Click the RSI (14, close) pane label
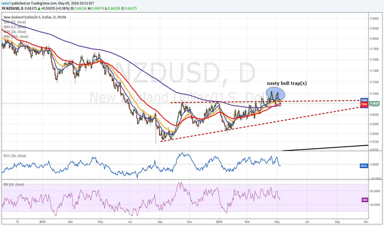This screenshot has height=226, width=384. tap(14, 184)
